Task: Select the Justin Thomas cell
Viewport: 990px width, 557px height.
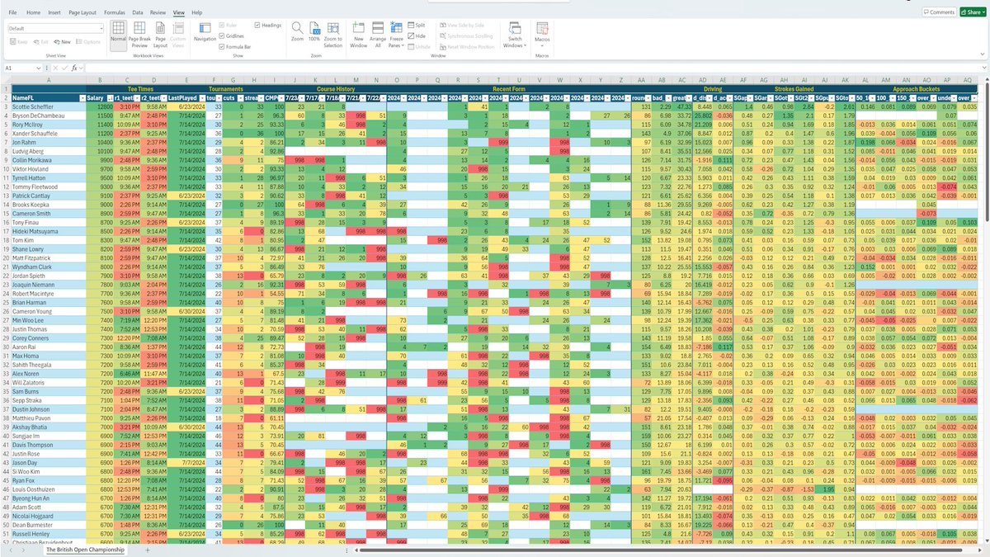Action: point(48,329)
